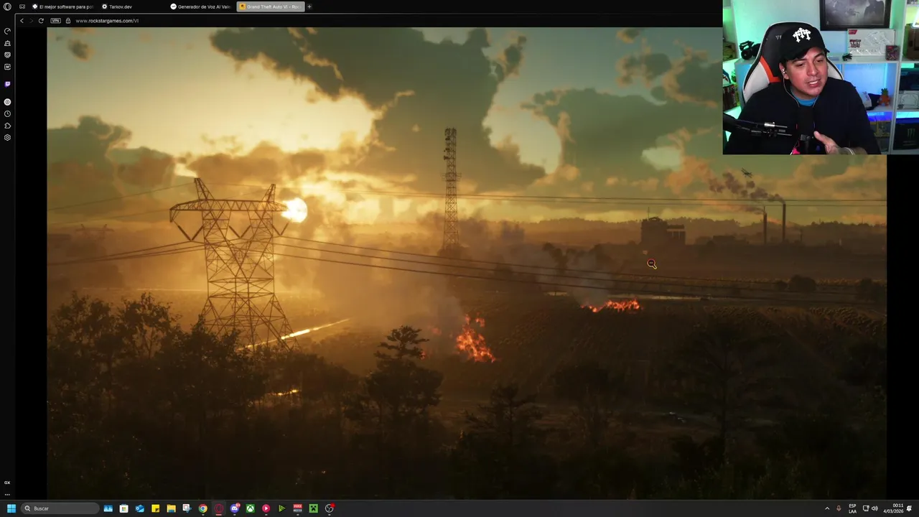Open Discord from the taskbar
The height and width of the screenshot is (517, 919).
tap(235, 508)
